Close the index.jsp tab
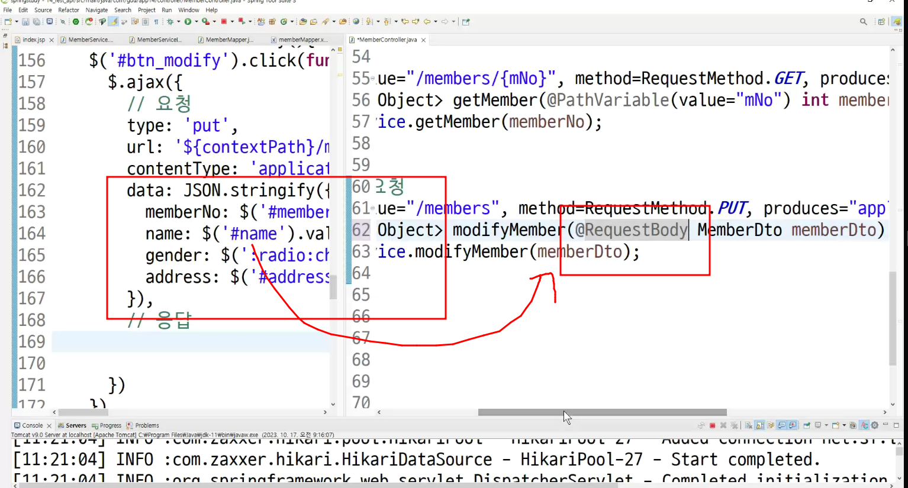This screenshot has height=488, width=908. [x=51, y=40]
